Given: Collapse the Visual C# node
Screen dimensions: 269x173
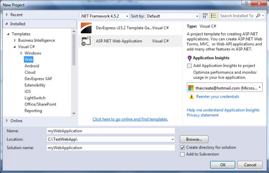Looking at the screenshot, I should [14, 47].
